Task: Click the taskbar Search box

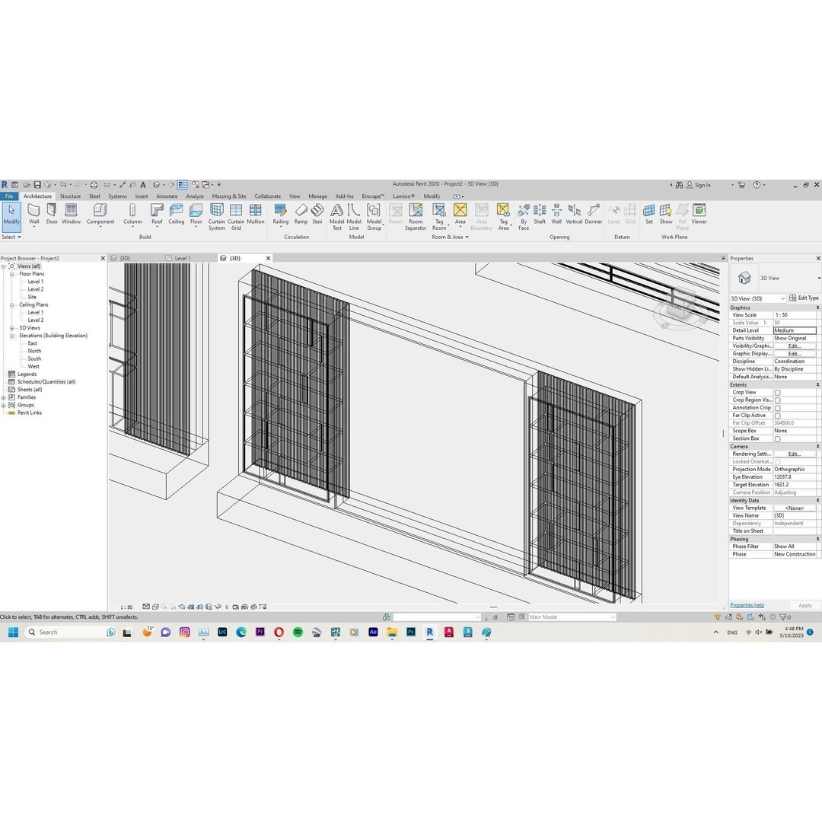Action: pyautogui.click(x=70, y=632)
